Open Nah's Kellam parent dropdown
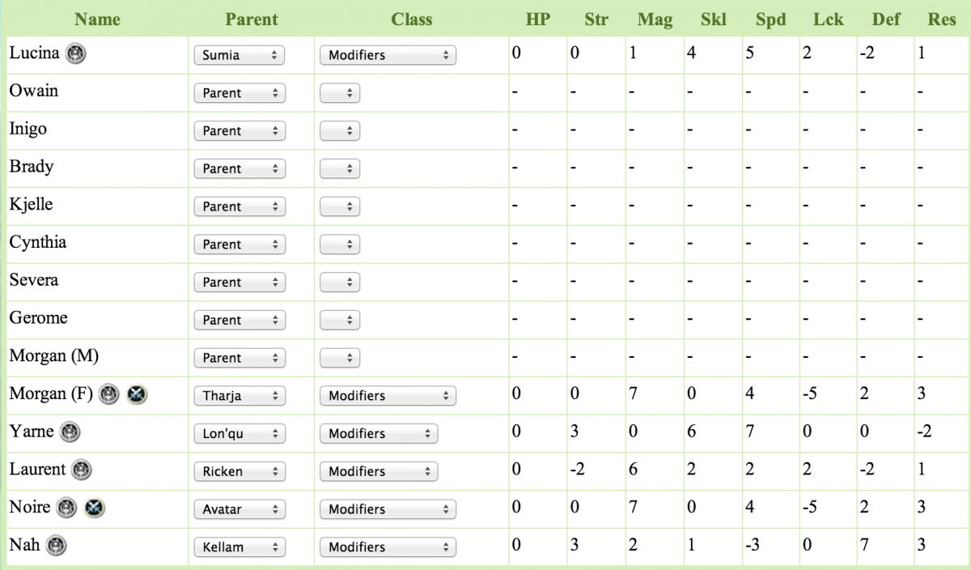 pyautogui.click(x=240, y=547)
